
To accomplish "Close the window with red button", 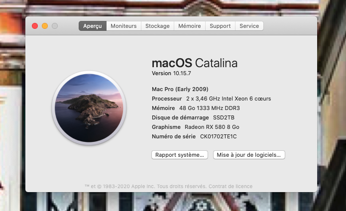I will click(35, 26).
